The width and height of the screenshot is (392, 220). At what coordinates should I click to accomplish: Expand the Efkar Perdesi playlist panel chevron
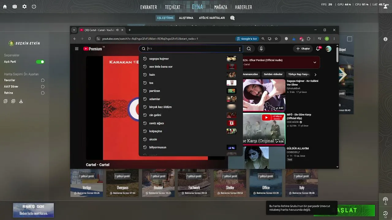[315, 62]
